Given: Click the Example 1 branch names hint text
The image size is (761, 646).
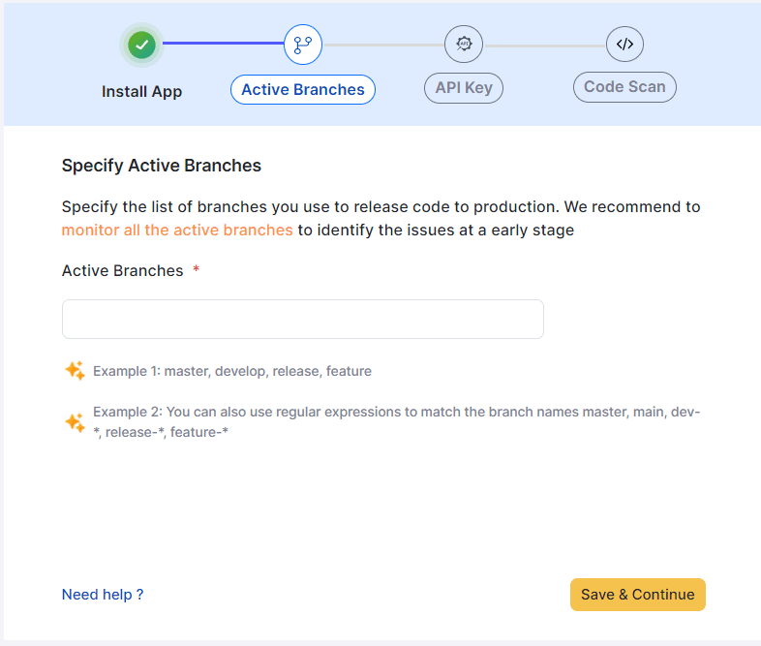Looking at the screenshot, I should point(232,371).
